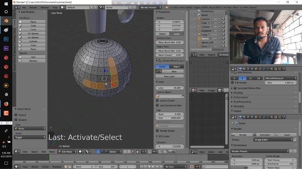Open the File menu
Image resolution: width=302 pixels, height=169 pixels.
click(x=24, y=8)
